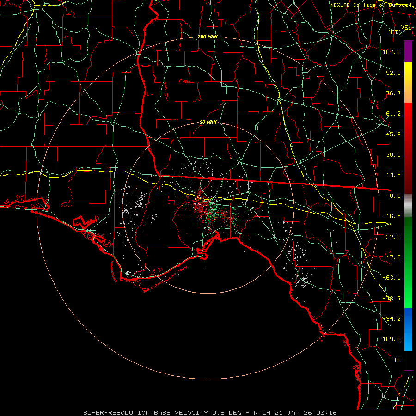Click the "VEL" legend title
This screenshot has height=416, width=416.
(406, 28)
